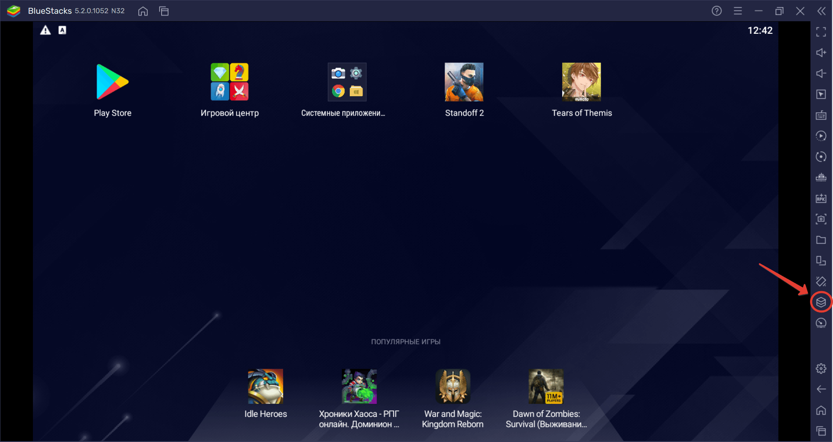Open the Help question mark icon
The image size is (833, 442).
click(717, 11)
